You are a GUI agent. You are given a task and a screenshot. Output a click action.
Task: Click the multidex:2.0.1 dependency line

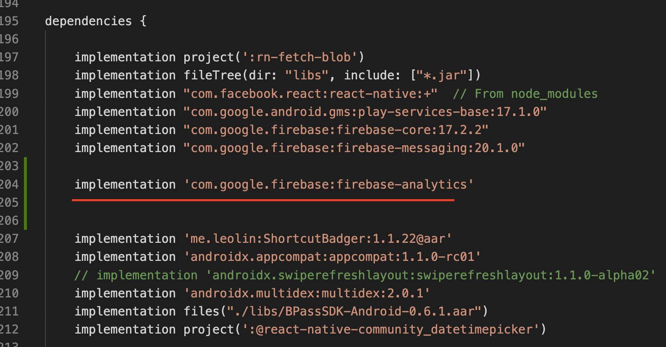(252, 293)
